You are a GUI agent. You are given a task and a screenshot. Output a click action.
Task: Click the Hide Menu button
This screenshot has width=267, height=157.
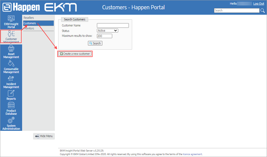(44, 136)
